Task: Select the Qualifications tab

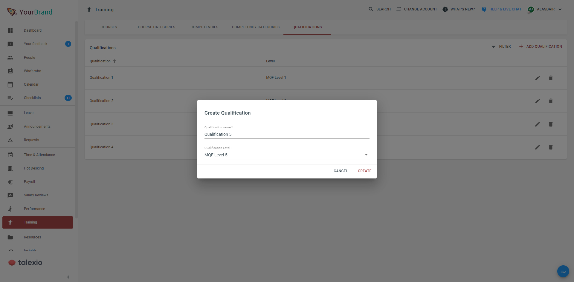Action: (x=307, y=27)
